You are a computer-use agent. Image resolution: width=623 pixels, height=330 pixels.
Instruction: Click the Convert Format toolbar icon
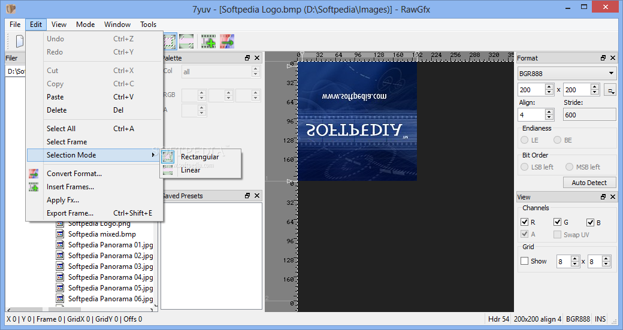click(227, 41)
